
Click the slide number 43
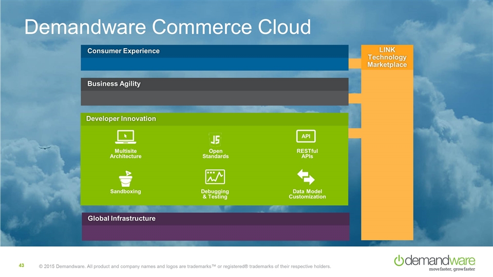point(22,265)
